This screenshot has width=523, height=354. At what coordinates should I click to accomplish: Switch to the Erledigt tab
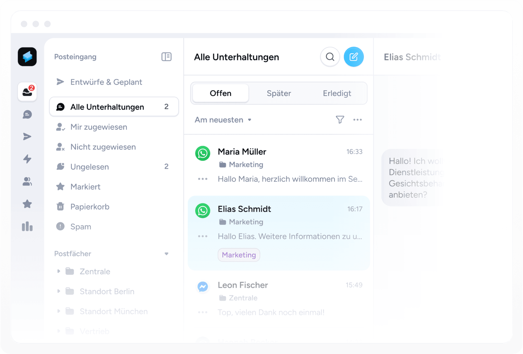(337, 93)
